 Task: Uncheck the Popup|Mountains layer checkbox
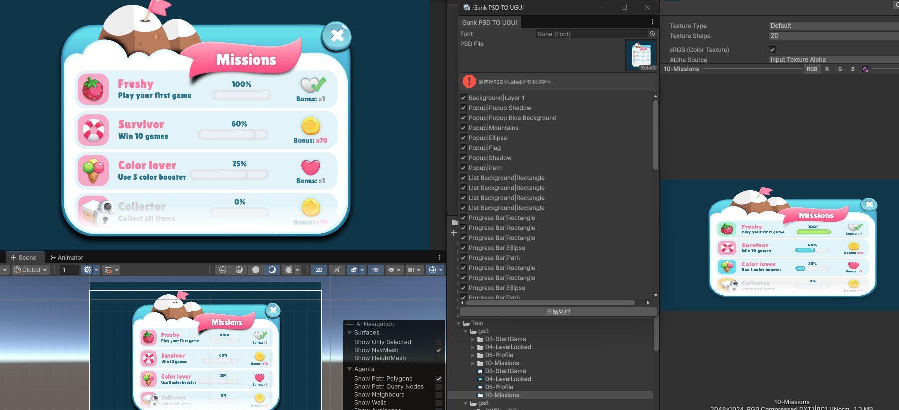pyautogui.click(x=463, y=128)
